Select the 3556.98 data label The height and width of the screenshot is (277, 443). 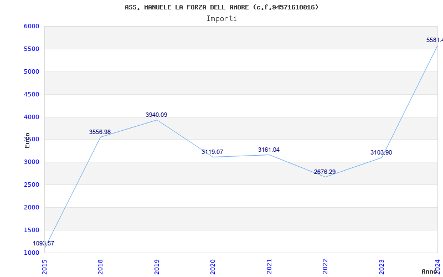(x=100, y=132)
